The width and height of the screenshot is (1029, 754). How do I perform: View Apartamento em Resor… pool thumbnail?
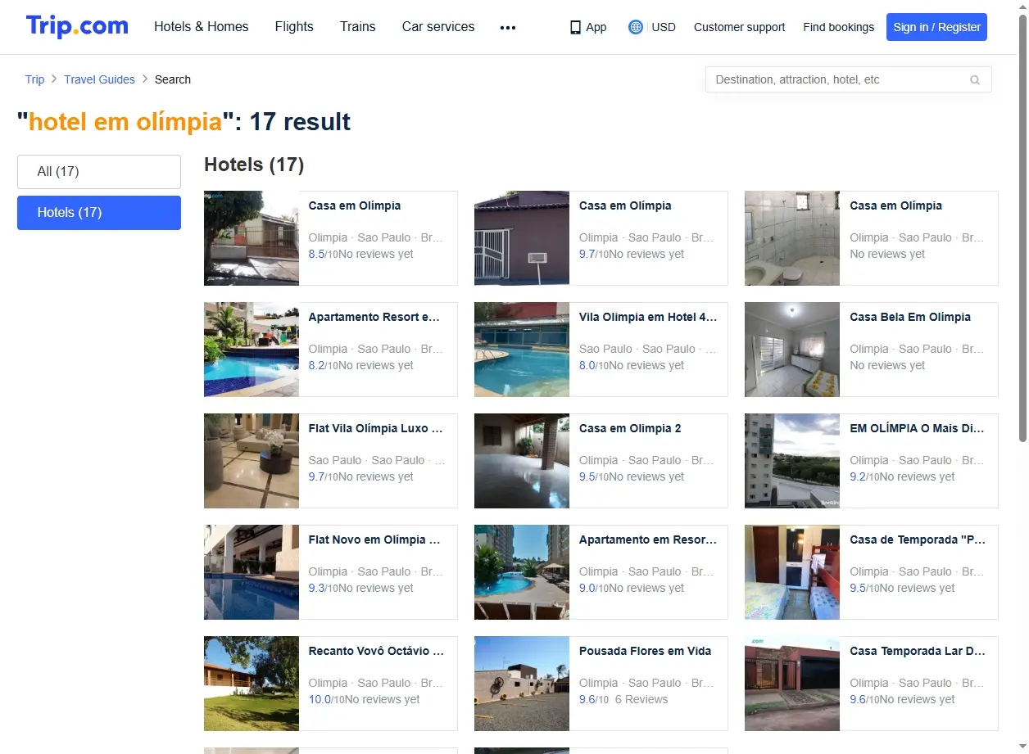click(x=522, y=572)
